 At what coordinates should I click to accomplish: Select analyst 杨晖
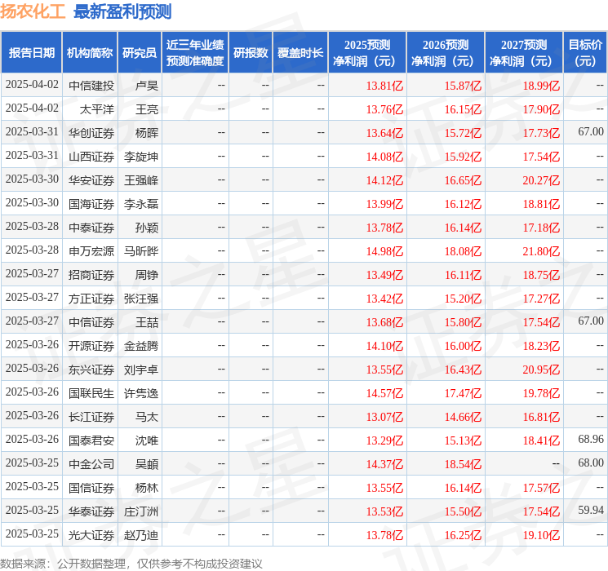(x=147, y=133)
